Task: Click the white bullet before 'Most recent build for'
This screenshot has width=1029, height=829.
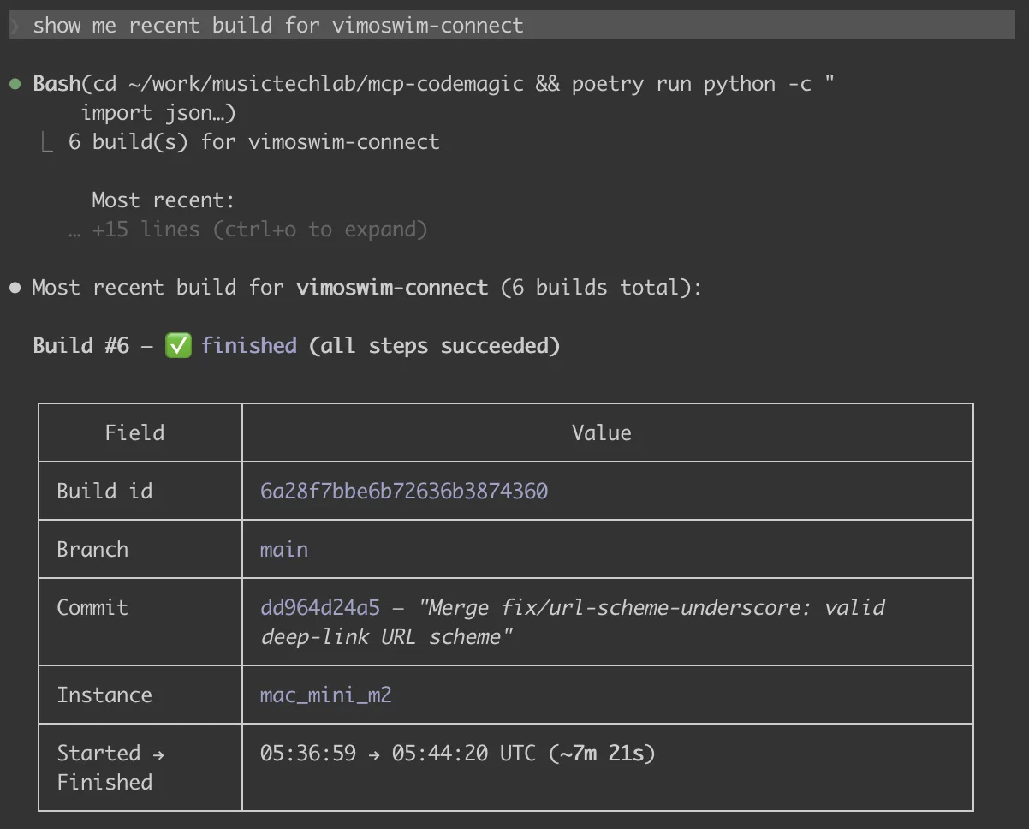Action: [15, 288]
